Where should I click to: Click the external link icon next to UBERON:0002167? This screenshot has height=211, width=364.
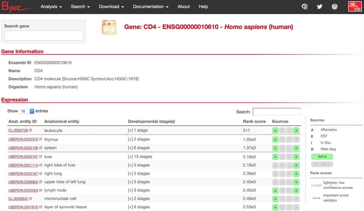click(x=41, y=174)
